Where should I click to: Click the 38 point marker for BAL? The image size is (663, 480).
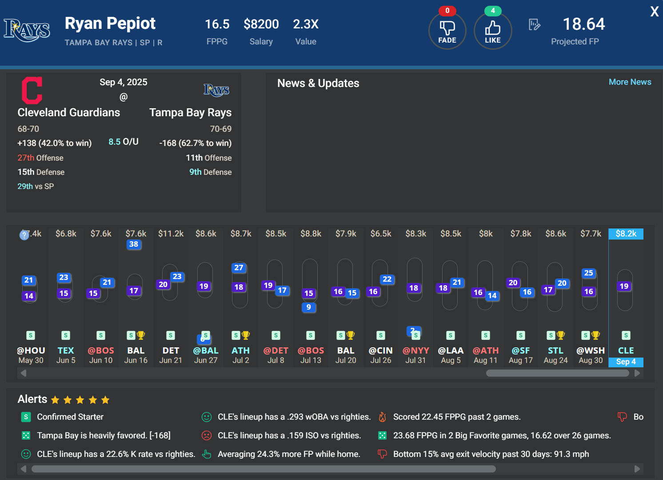(x=134, y=244)
